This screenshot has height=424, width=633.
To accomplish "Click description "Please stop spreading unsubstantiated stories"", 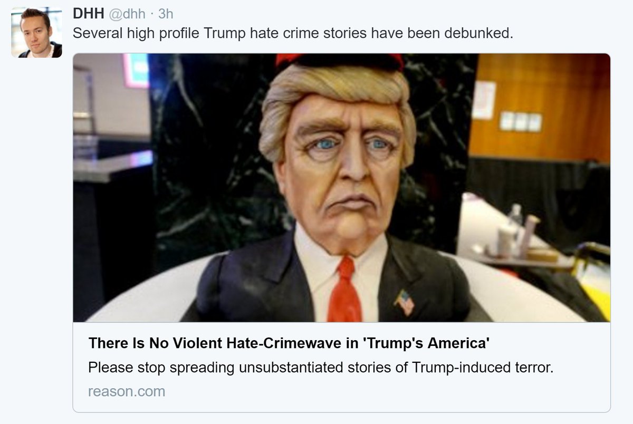I will tap(239, 368).
